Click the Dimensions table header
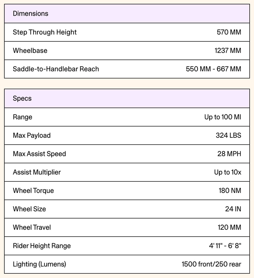This screenshot has width=254, height=278. click(x=30, y=13)
